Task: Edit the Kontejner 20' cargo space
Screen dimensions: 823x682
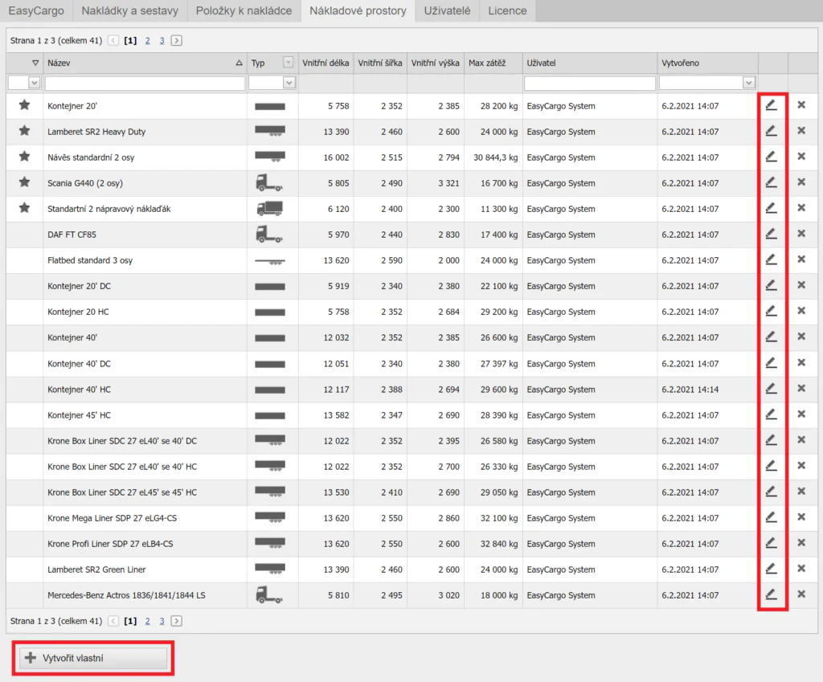Action: click(x=771, y=105)
